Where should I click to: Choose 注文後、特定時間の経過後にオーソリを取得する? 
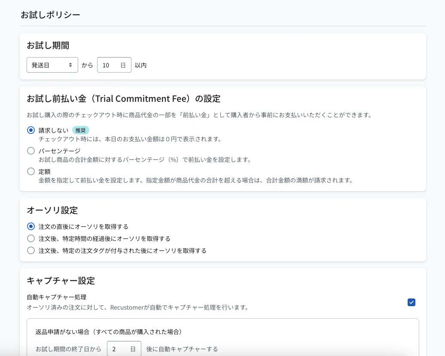(31, 238)
